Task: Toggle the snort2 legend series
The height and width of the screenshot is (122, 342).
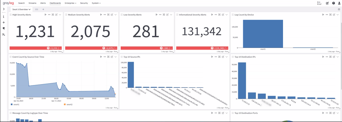Action: [68, 104]
